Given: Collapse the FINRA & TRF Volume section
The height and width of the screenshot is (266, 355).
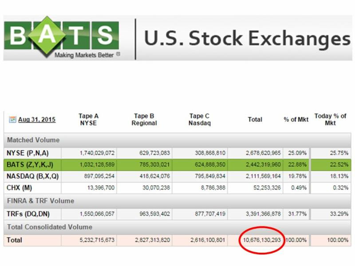Looking at the screenshot, I should tap(177, 201).
